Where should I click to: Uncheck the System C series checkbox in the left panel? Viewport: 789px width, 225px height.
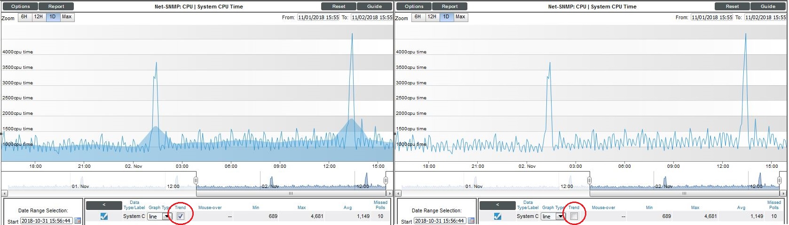[x=104, y=216]
